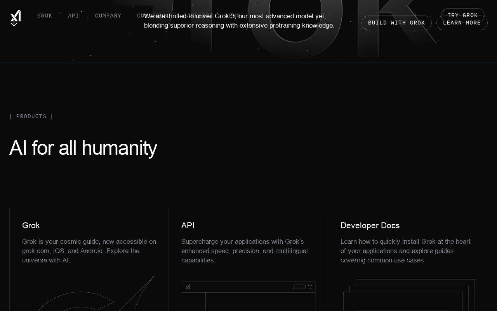Image resolution: width=497 pixels, height=311 pixels.
Task: Click the "We are thrilled to unveil Grok 3" text
Action: [239, 21]
